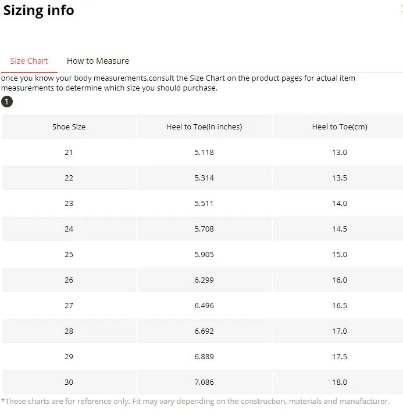Click shoe size 27 in the table
The height and width of the screenshot is (419, 403).
pos(69,306)
